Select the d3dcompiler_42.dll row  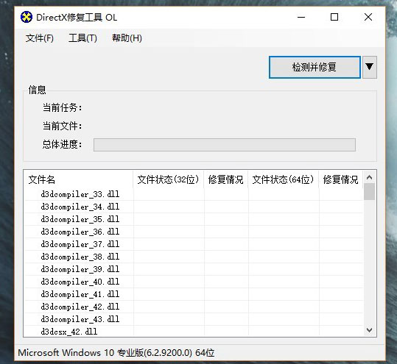click(194, 307)
